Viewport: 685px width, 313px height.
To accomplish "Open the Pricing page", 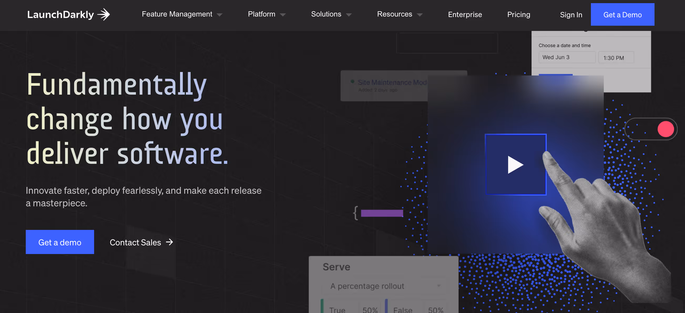I will (x=519, y=15).
